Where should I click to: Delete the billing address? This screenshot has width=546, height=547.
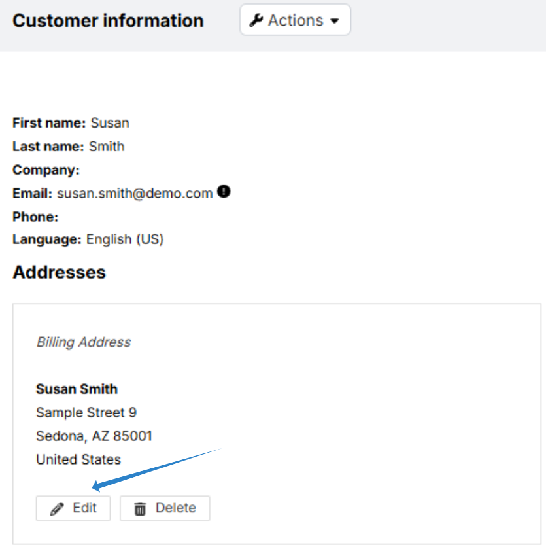pos(165,508)
